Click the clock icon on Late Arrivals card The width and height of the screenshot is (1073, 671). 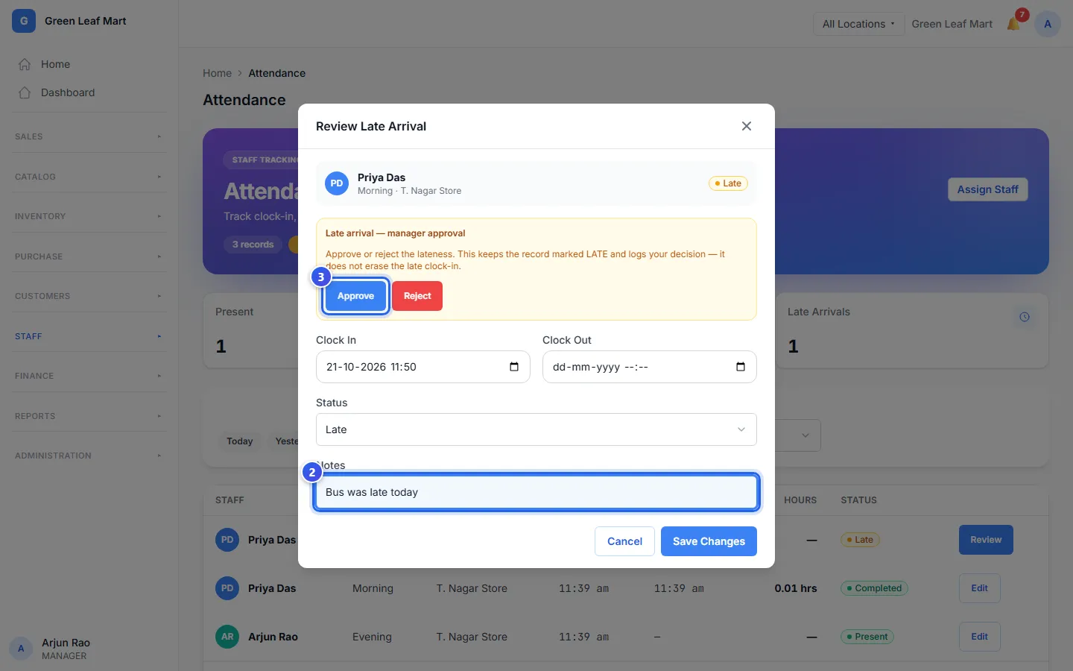click(x=1025, y=317)
